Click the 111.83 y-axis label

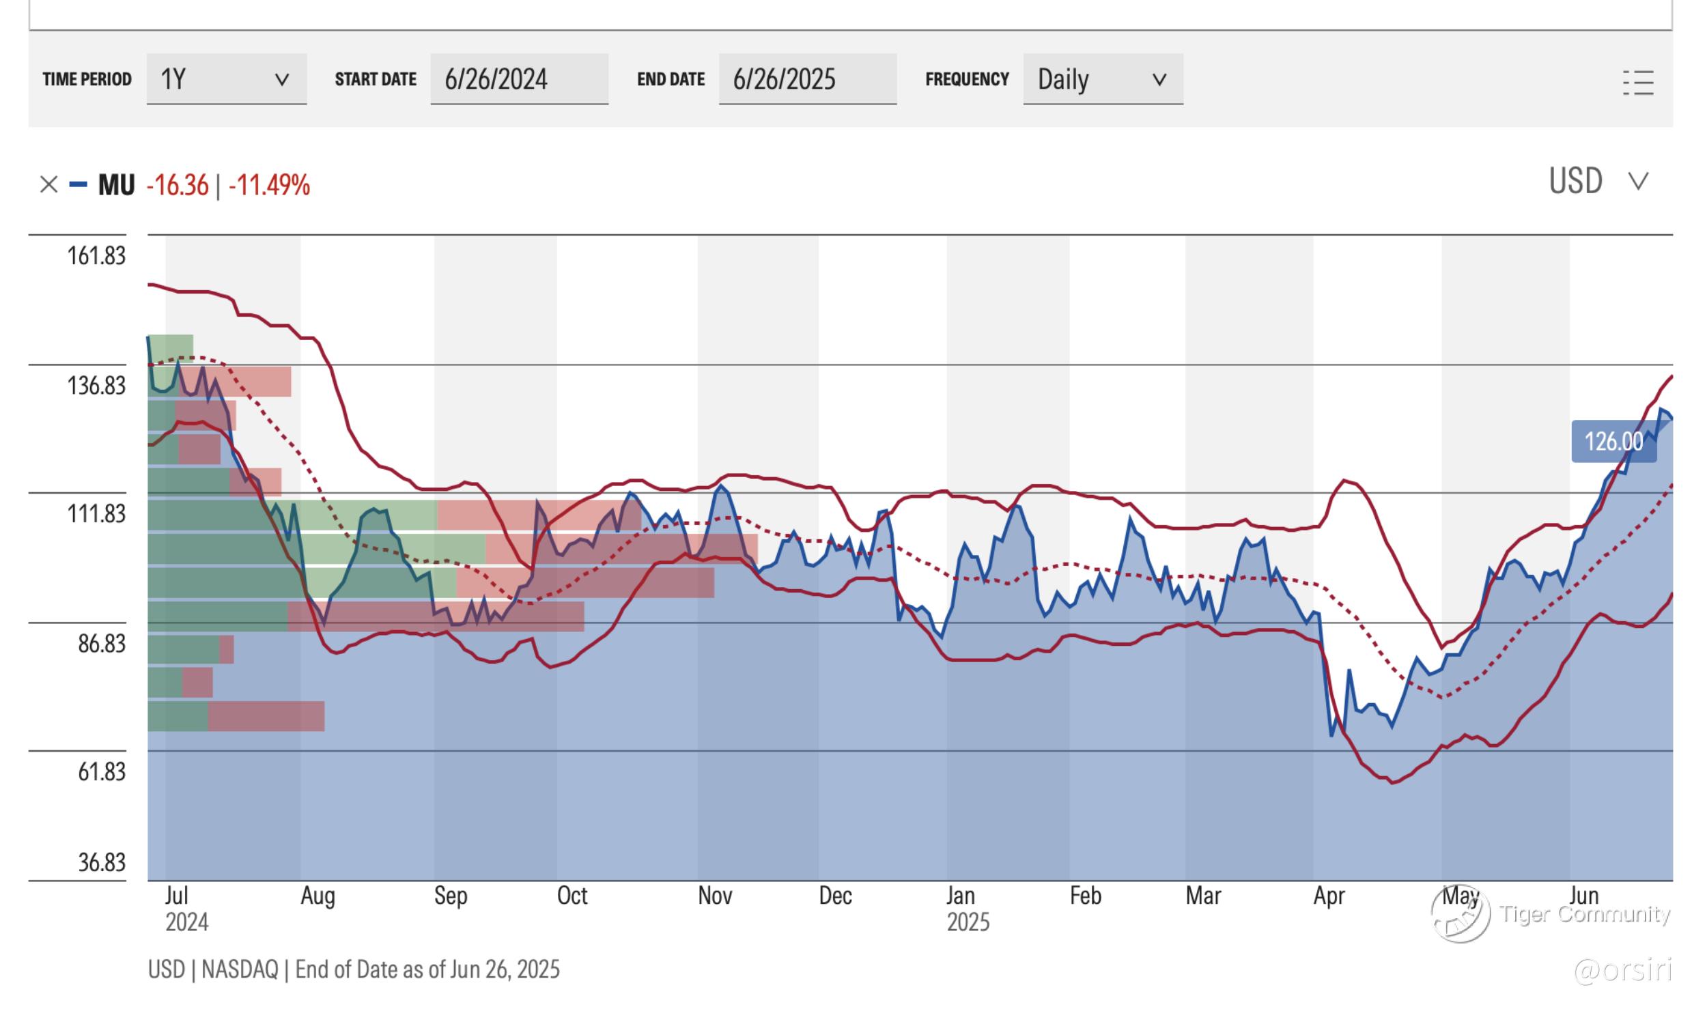(96, 513)
